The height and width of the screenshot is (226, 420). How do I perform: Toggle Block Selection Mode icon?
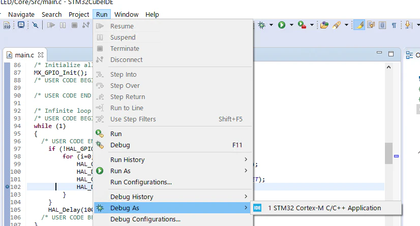coord(382,25)
